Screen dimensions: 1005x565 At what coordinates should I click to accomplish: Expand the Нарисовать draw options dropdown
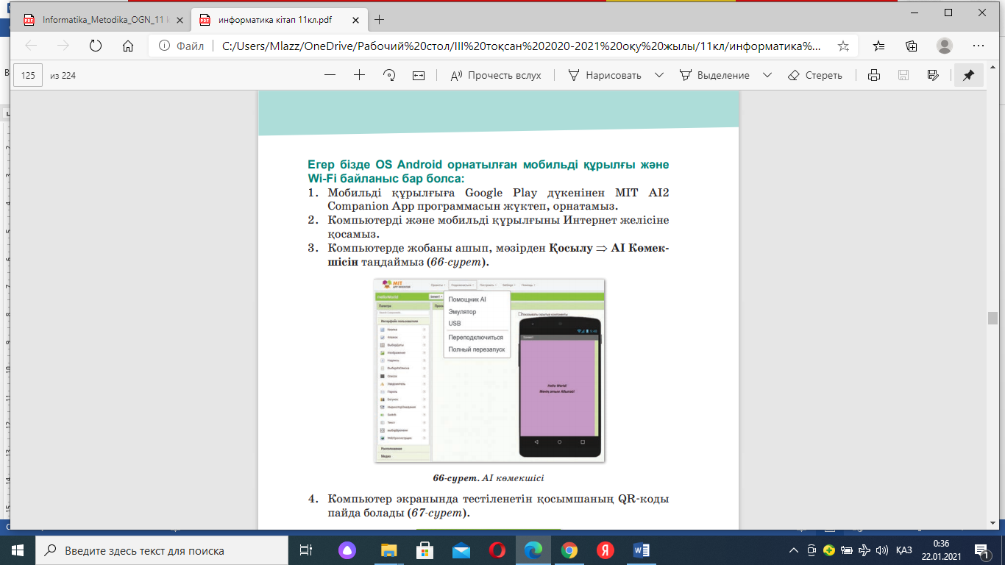tap(659, 75)
